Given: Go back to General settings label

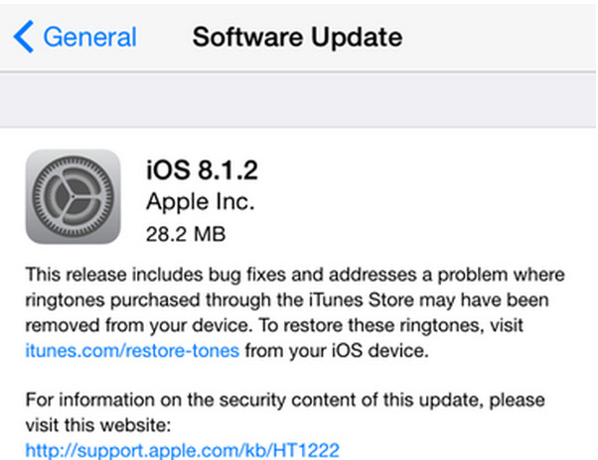Looking at the screenshot, I should (89, 39).
